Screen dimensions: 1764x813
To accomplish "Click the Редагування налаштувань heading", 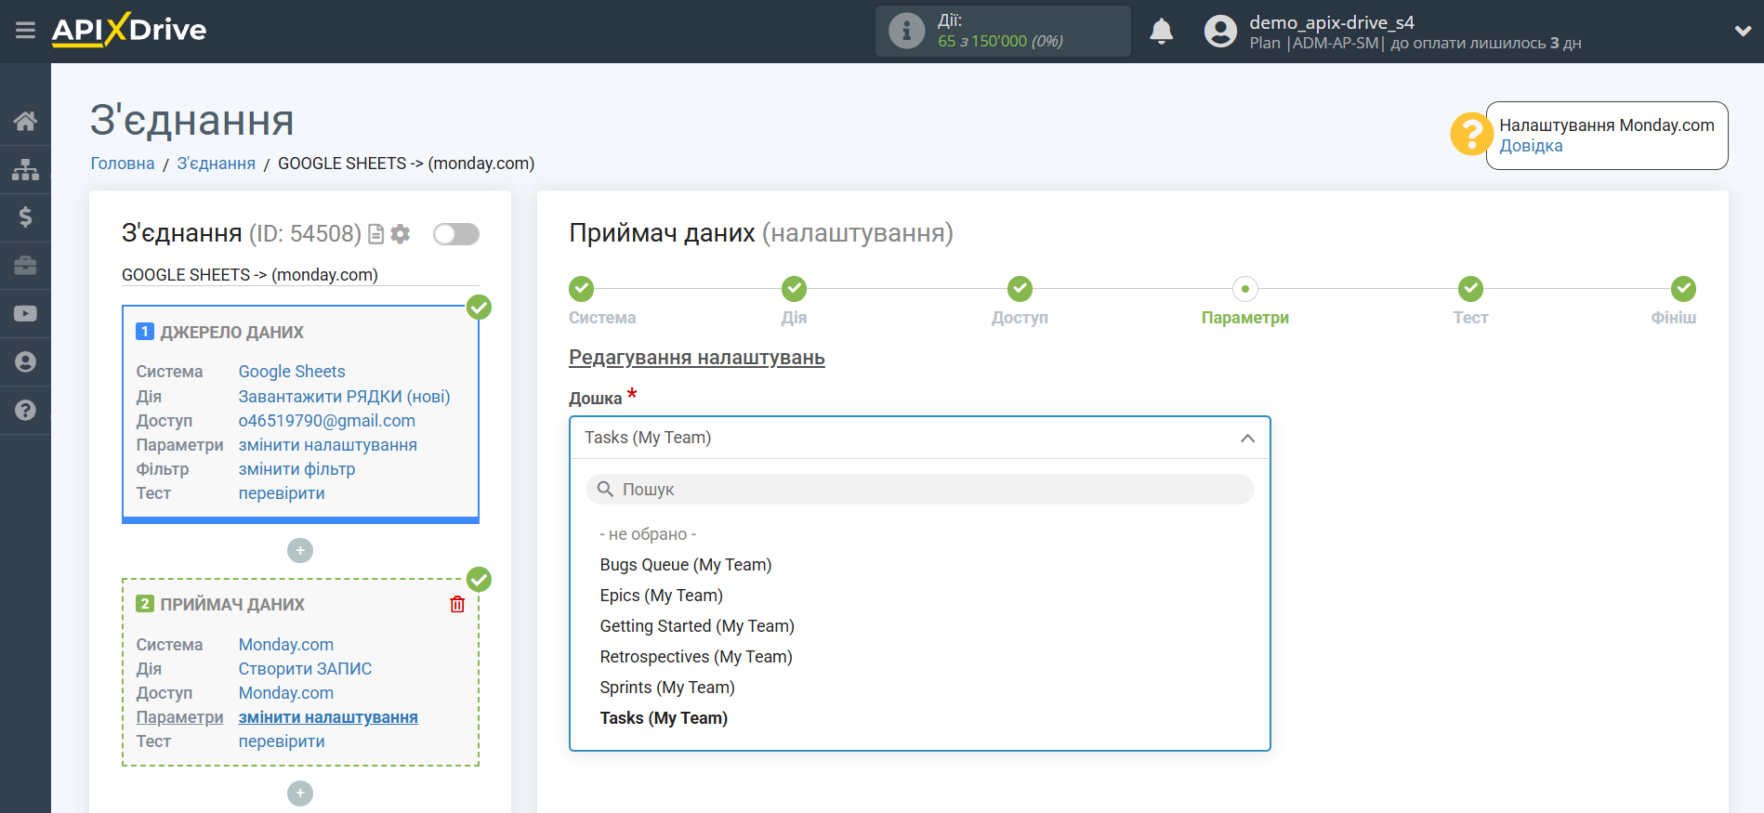I will coord(697,358).
